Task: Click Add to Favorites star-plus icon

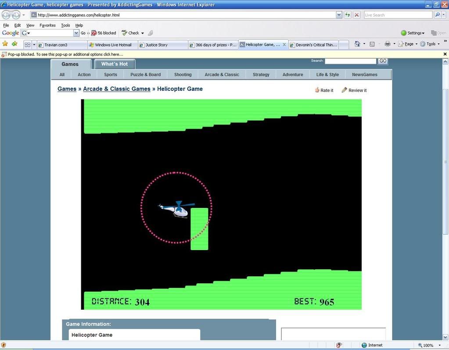Action: [14, 44]
